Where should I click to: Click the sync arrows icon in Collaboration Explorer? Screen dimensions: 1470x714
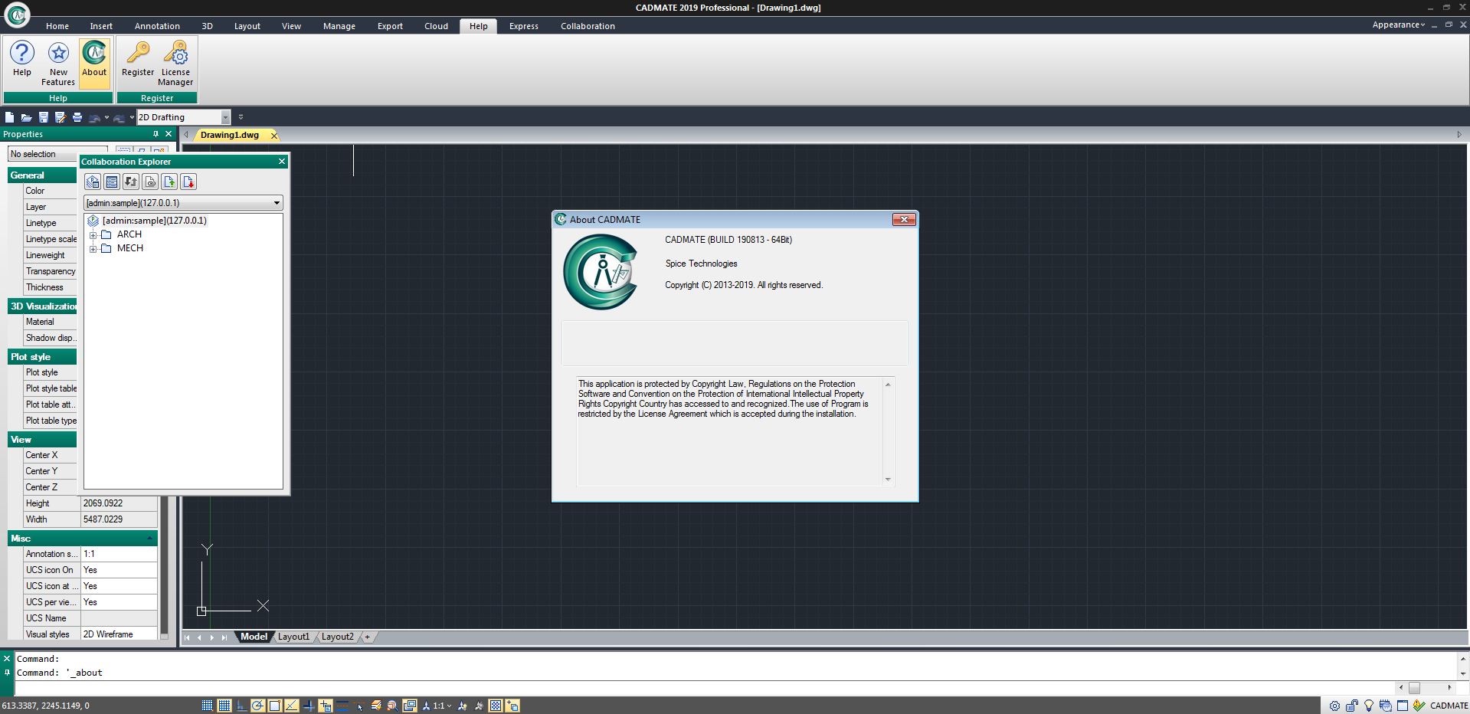(131, 182)
